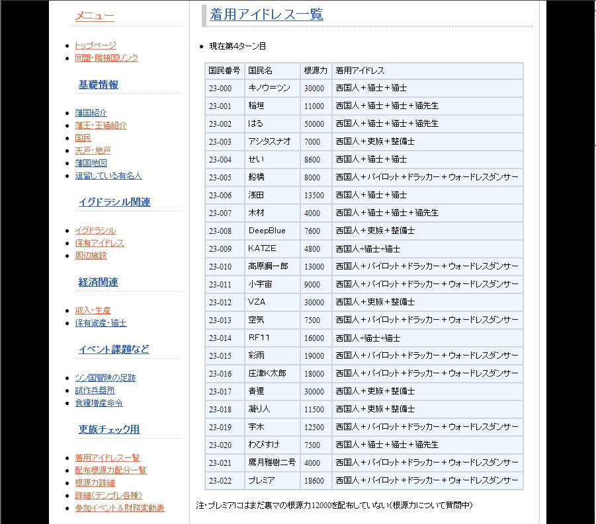The width and height of the screenshot is (596, 524).
Task: Open the イグドラシル link under イグドラシル関連
Action: click(x=95, y=231)
